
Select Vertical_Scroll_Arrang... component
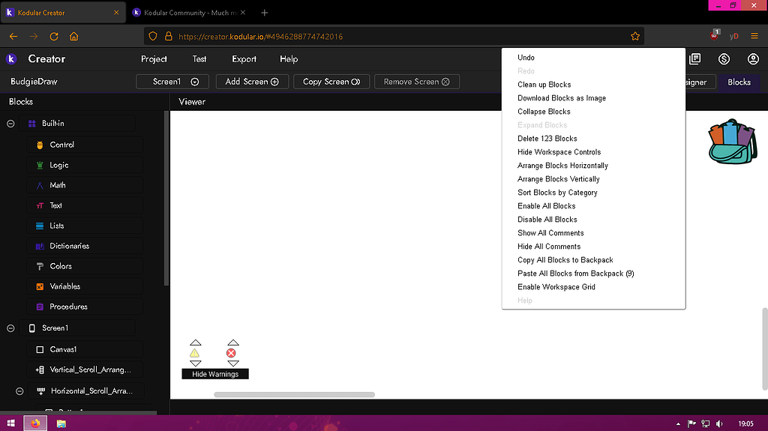85,370
